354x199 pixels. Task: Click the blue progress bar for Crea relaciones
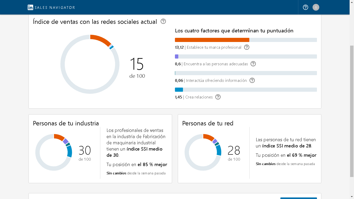(x=179, y=90)
